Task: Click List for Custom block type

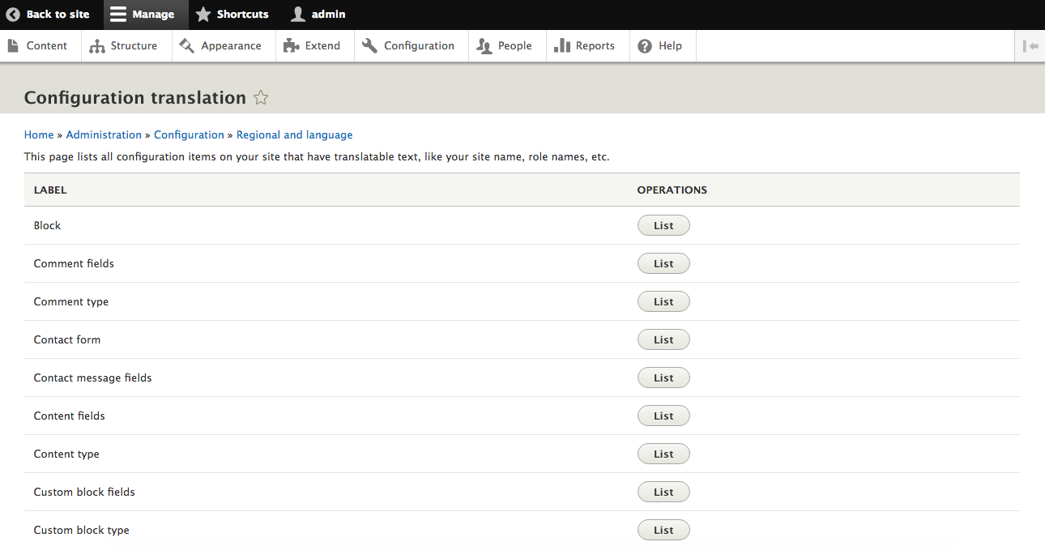Action: [x=663, y=531]
